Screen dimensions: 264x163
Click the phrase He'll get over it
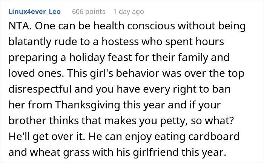coord(47,137)
